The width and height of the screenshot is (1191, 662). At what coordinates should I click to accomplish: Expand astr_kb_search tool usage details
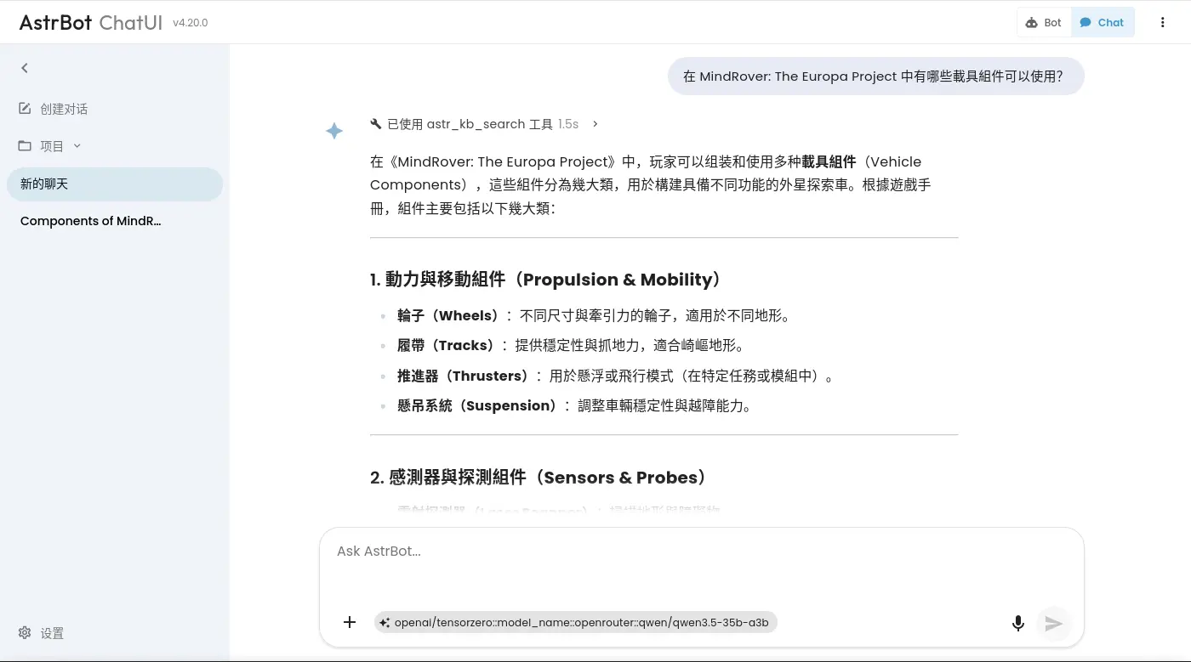click(595, 124)
